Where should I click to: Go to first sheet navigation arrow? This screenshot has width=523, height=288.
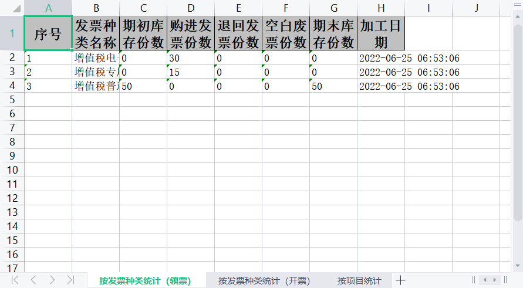[15, 280]
